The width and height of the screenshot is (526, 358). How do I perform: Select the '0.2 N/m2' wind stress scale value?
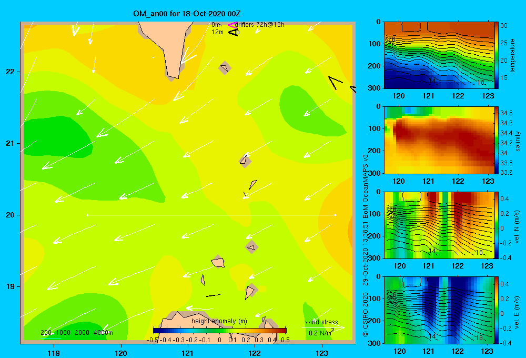coord(321,333)
